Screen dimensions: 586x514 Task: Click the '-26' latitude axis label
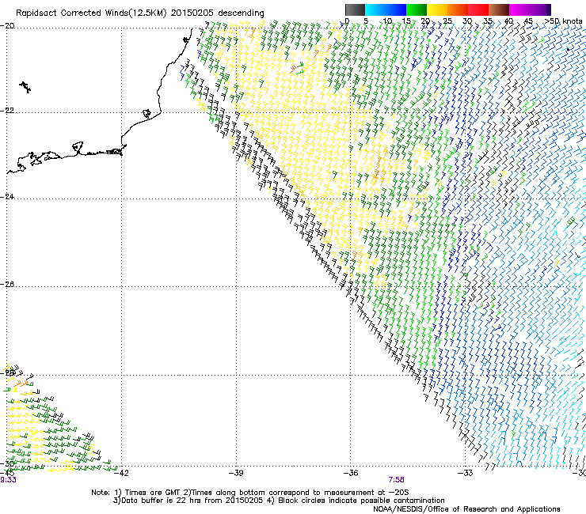pyautogui.click(x=7, y=284)
